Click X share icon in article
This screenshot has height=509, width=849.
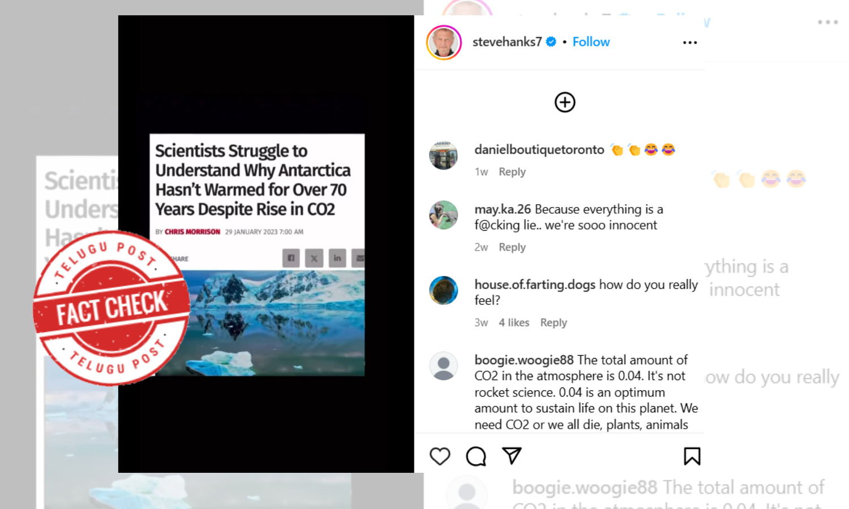(x=314, y=258)
